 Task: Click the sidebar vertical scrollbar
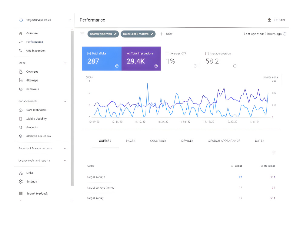coord(72,108)
